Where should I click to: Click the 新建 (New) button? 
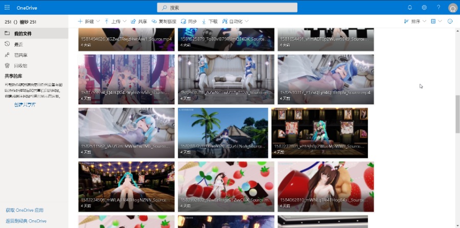click(x=86, y=21)
